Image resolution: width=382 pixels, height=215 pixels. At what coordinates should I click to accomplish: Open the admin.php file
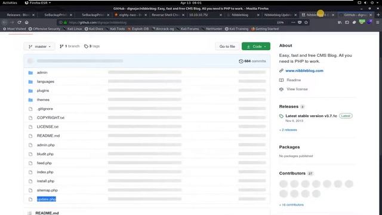[x=46, y=145]
